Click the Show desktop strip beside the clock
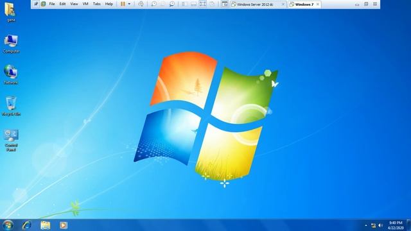Image resolution: width=411 pixels, height=231 pixels. point(408,225)
